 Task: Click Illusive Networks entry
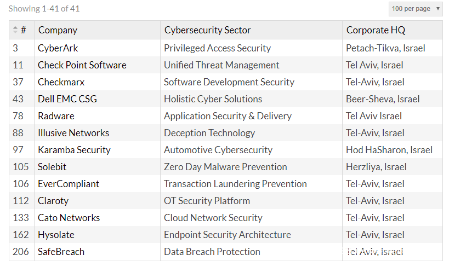(x=73, y=133)
